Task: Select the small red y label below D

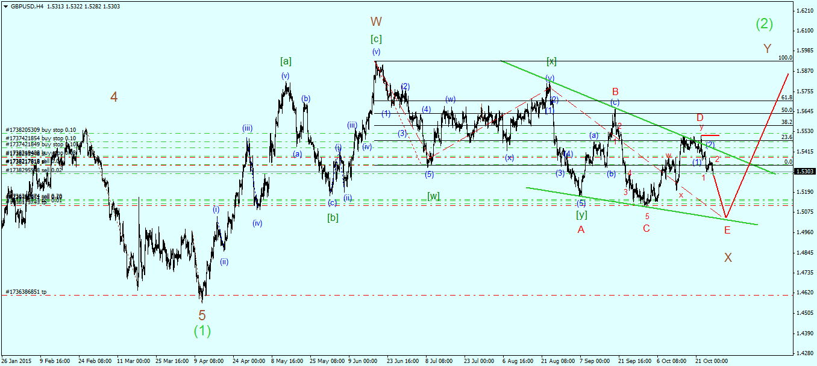Action: point(701,127)
